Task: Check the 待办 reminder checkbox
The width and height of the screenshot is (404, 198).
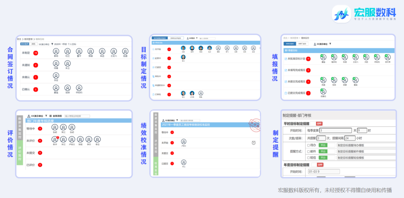Action: click(x=308, y=145)
